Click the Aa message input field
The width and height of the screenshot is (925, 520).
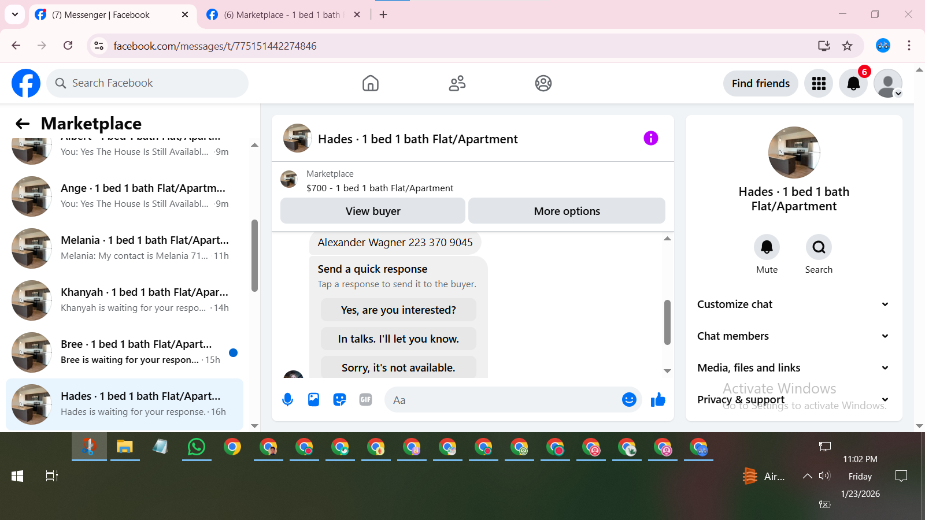[503, 400]
